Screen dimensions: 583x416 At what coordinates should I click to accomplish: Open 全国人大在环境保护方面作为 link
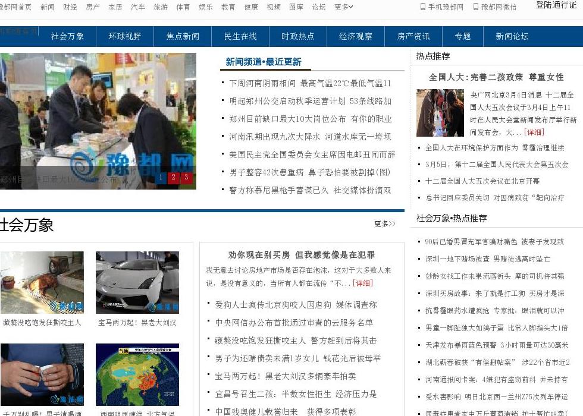coord(495,148)
